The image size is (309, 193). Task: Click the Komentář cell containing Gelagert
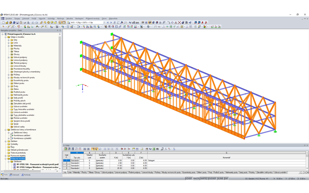(227, 160)
